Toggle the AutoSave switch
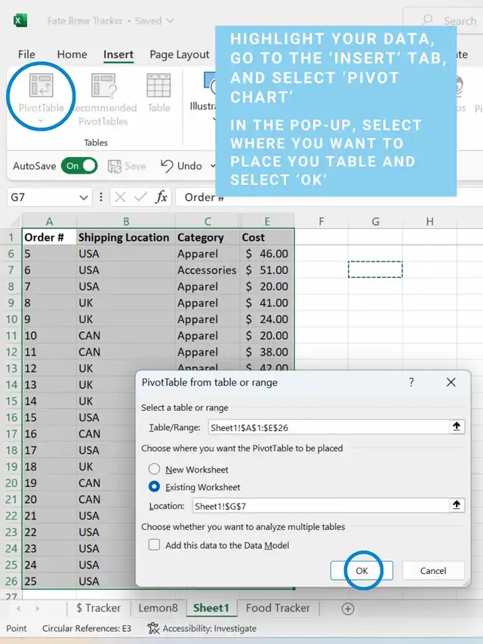The image size is (483, 644). coord(79,165)
